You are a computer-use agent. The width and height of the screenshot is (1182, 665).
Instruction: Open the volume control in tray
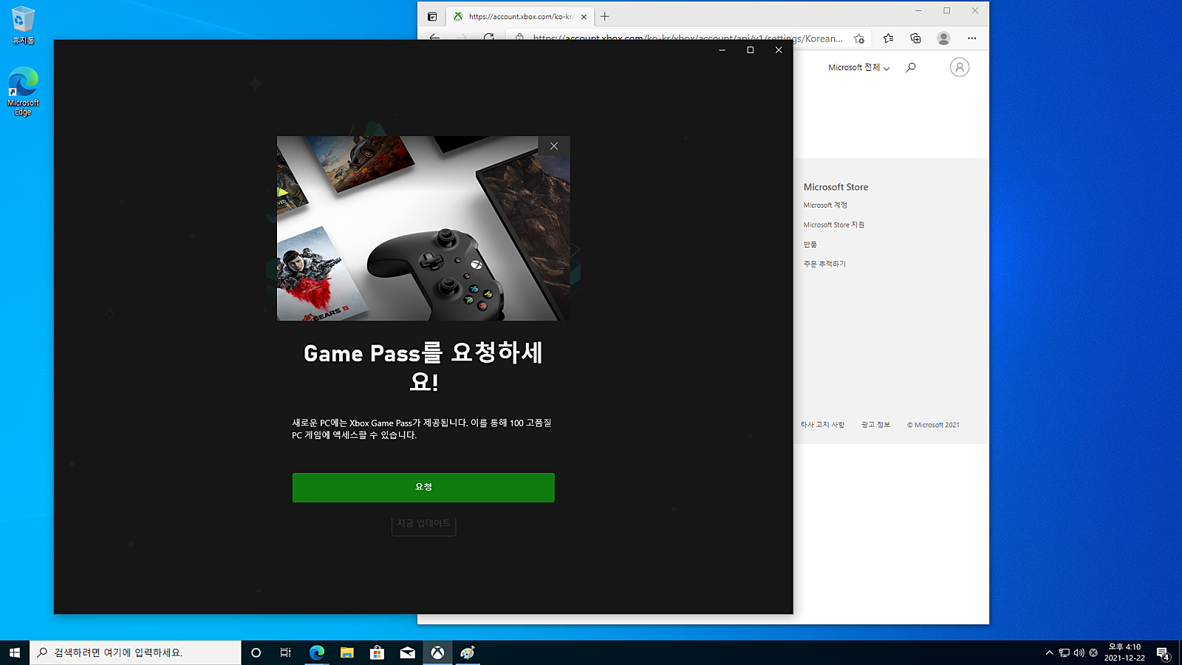[x=1079, y=652]
